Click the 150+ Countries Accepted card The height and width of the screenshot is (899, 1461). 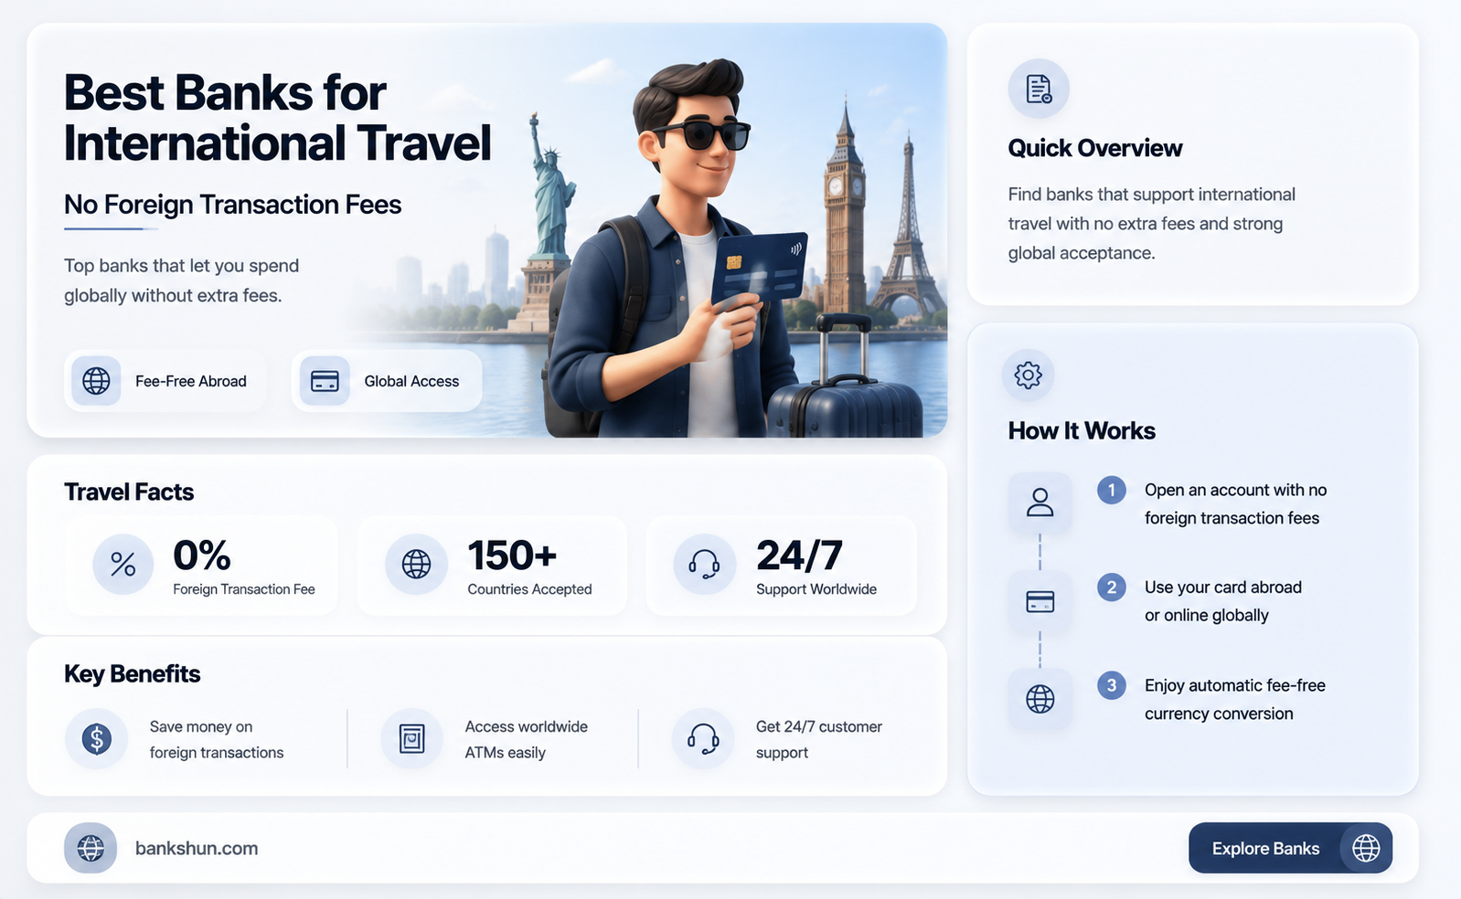point(492,566)
